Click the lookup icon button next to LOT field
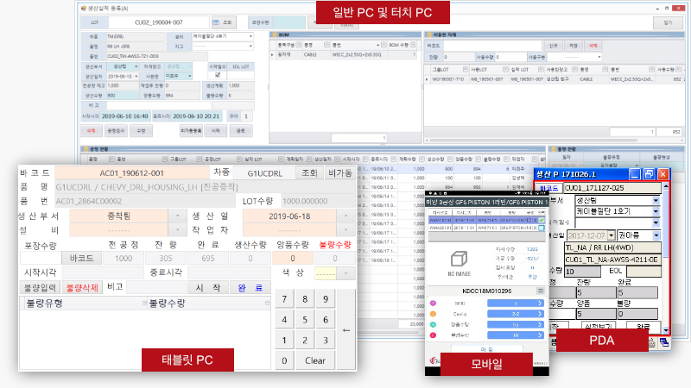 [224, 22]
